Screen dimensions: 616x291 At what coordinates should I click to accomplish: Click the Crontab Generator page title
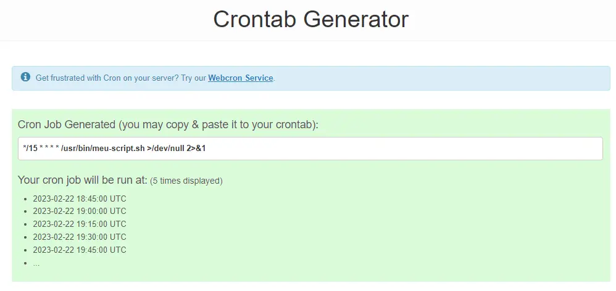[310, 19]
